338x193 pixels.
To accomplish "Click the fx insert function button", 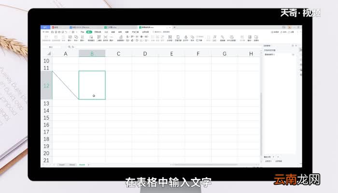I will pos(73,47).
